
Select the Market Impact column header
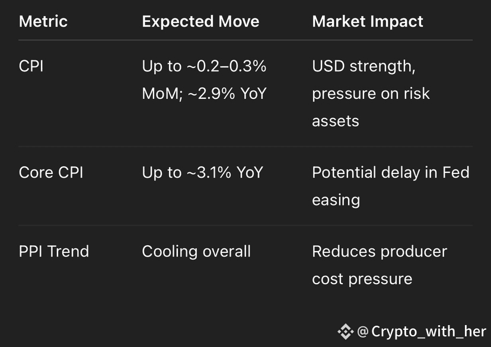pos(368,21)
